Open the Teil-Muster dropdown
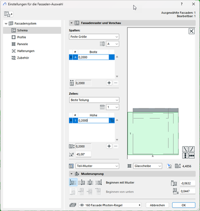The width and height of the screenshot is (200, 211). [97, 166]
